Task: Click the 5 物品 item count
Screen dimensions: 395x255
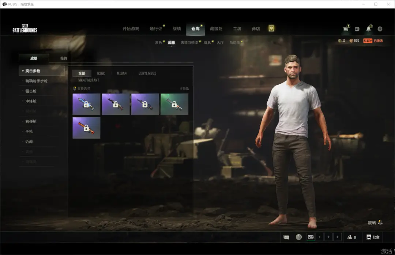Action: point(184,89)
